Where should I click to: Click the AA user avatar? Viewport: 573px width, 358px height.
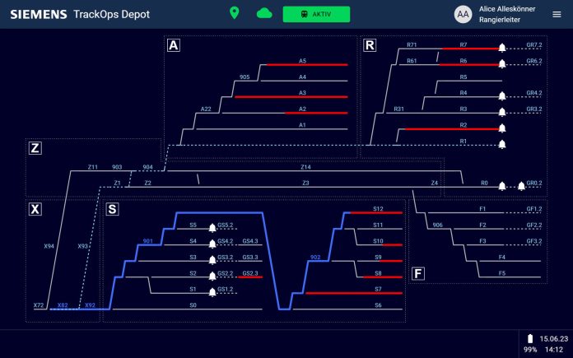pos(463,14)
